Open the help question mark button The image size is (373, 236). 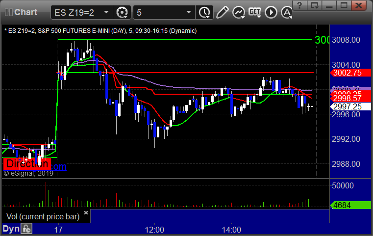tap(299, 5)
